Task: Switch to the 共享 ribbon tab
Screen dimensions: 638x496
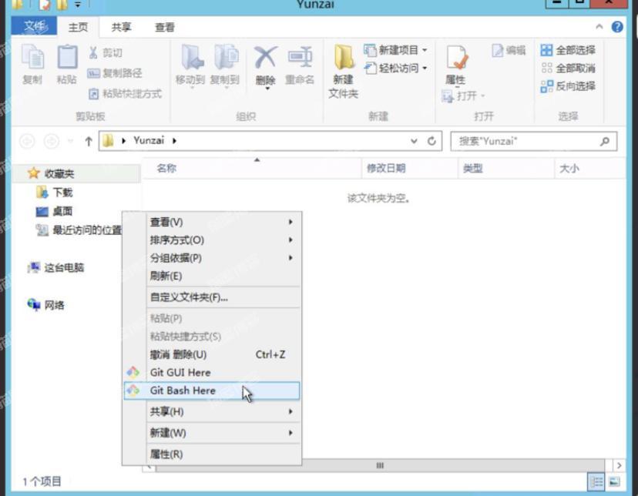Action: click(121, 27)
